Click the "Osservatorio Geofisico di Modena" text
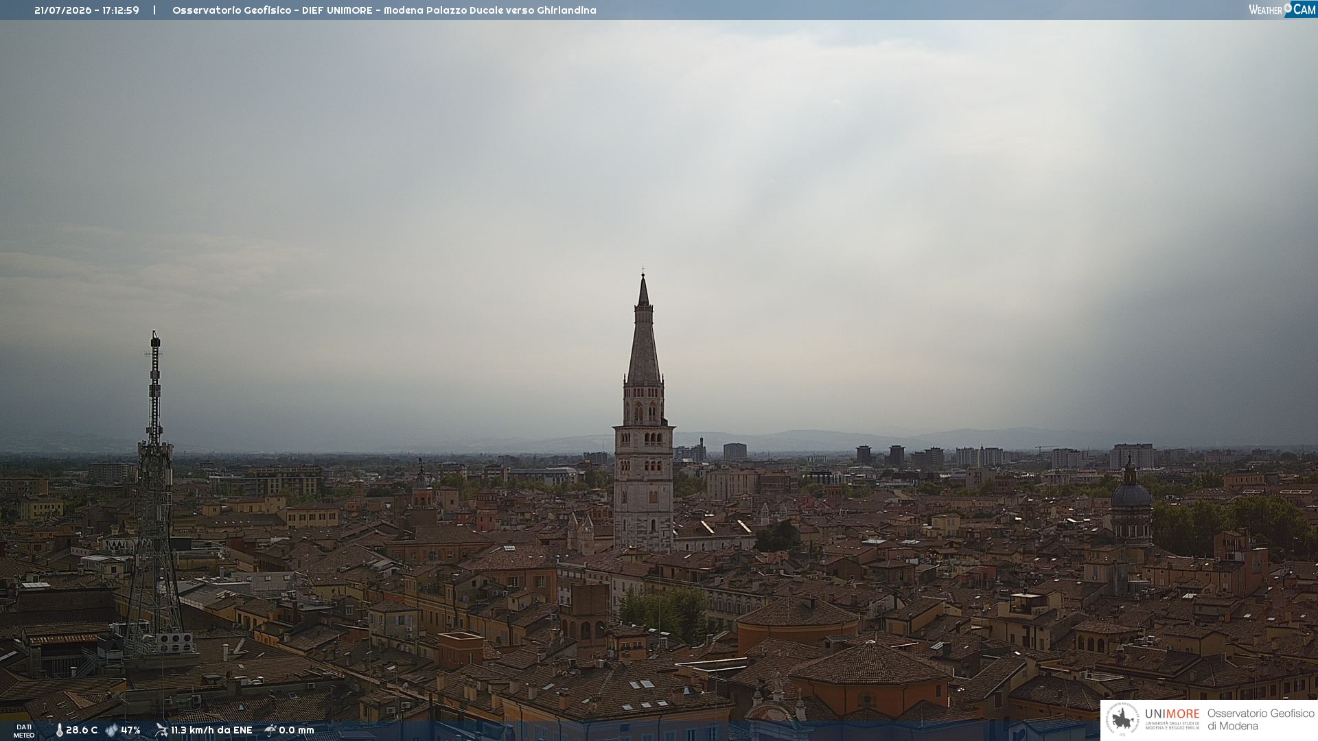 [1260, 720]
